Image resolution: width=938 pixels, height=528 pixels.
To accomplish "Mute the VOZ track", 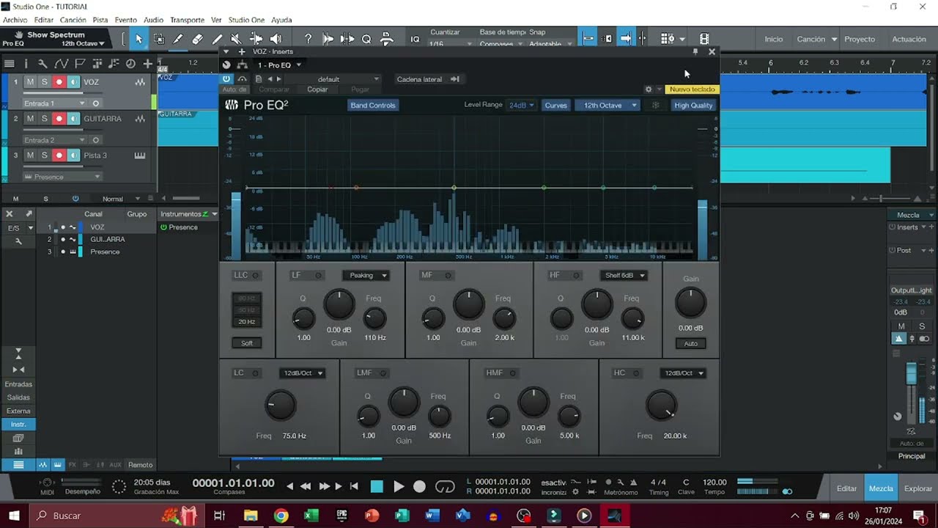I will click(x=30, y=82).
